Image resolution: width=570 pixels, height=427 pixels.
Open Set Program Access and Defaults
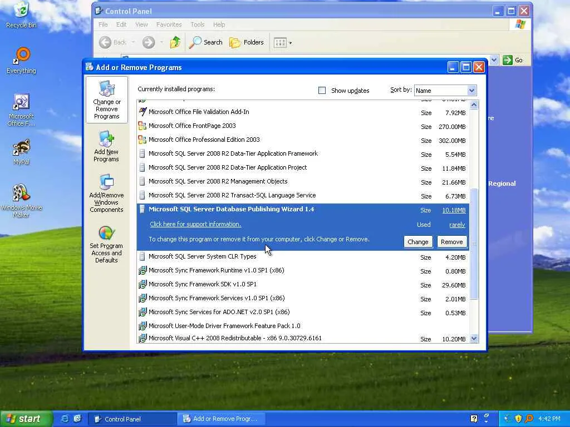106,245
